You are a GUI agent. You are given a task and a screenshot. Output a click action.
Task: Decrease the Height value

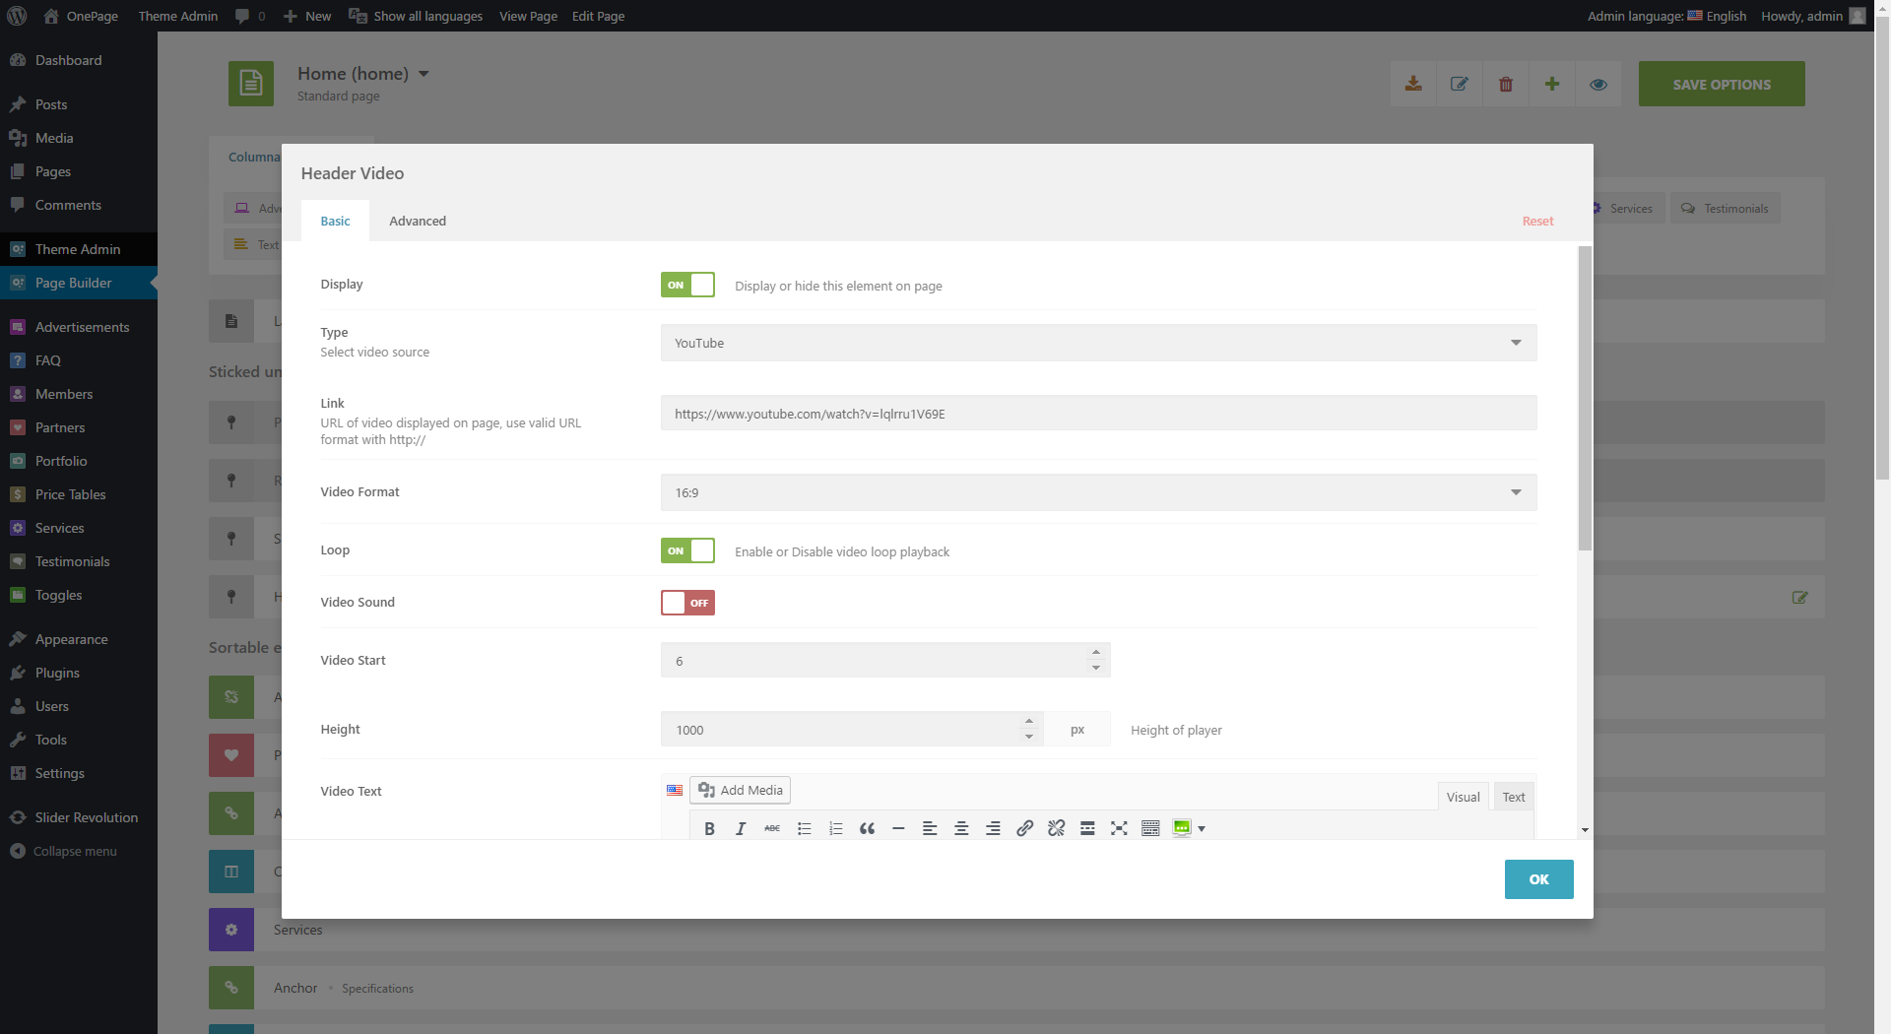[1029, 737]
